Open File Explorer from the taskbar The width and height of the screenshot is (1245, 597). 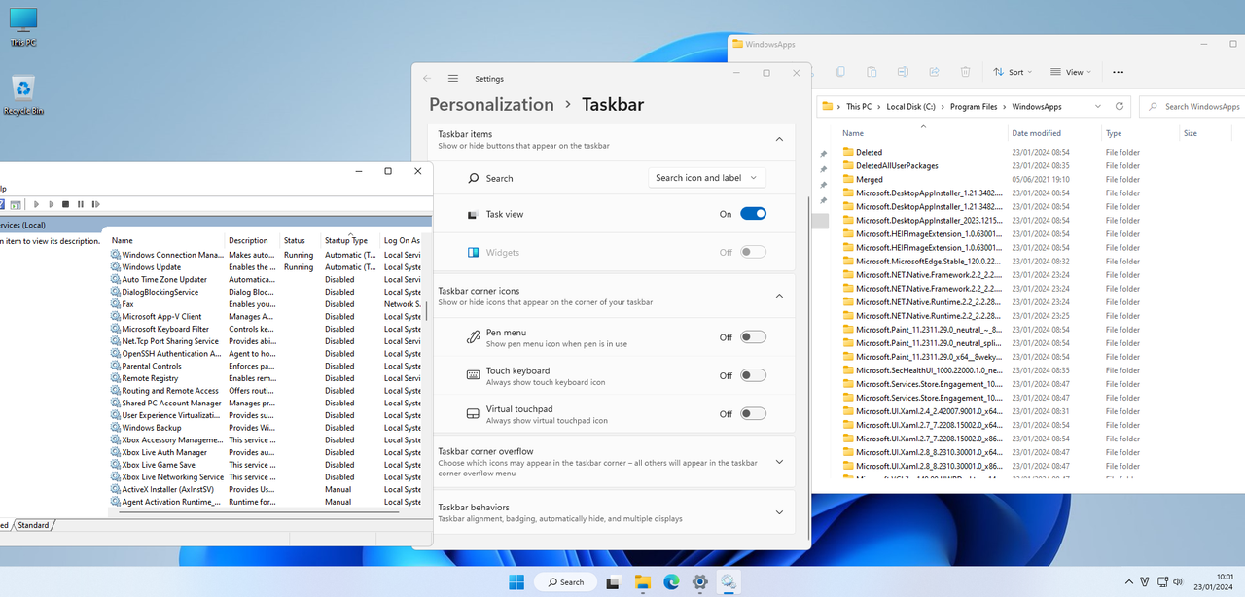tap(642, 582)
